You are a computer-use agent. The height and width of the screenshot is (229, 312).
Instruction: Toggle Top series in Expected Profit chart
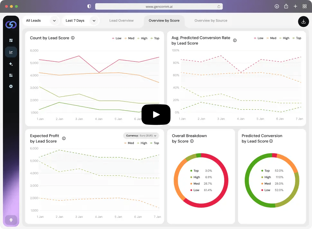tap(154, 143)
